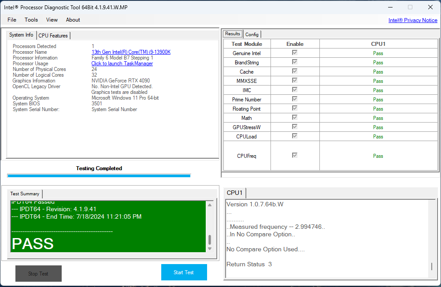Toggle the CPUFreq enable checkbox

(x=295, y=155)
